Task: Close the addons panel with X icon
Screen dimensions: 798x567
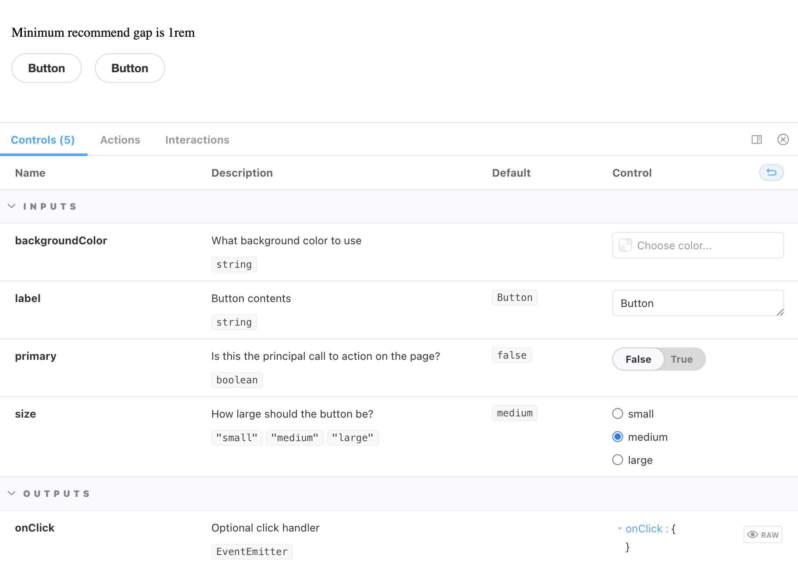Action: click(x=783, y=139)
